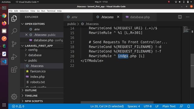
Task: Expand the database folder
Action: tap(35, 55)
